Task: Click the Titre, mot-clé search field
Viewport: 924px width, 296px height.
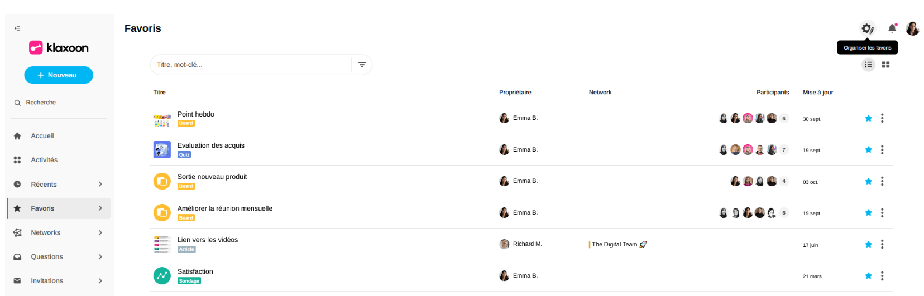Action: (x=251, y=65)
